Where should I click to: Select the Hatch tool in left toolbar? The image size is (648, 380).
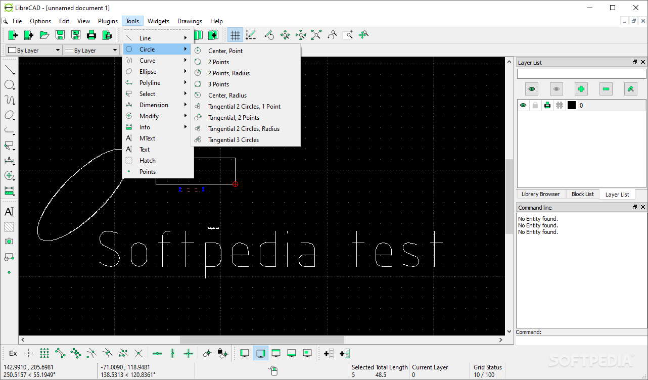[9, 227]
